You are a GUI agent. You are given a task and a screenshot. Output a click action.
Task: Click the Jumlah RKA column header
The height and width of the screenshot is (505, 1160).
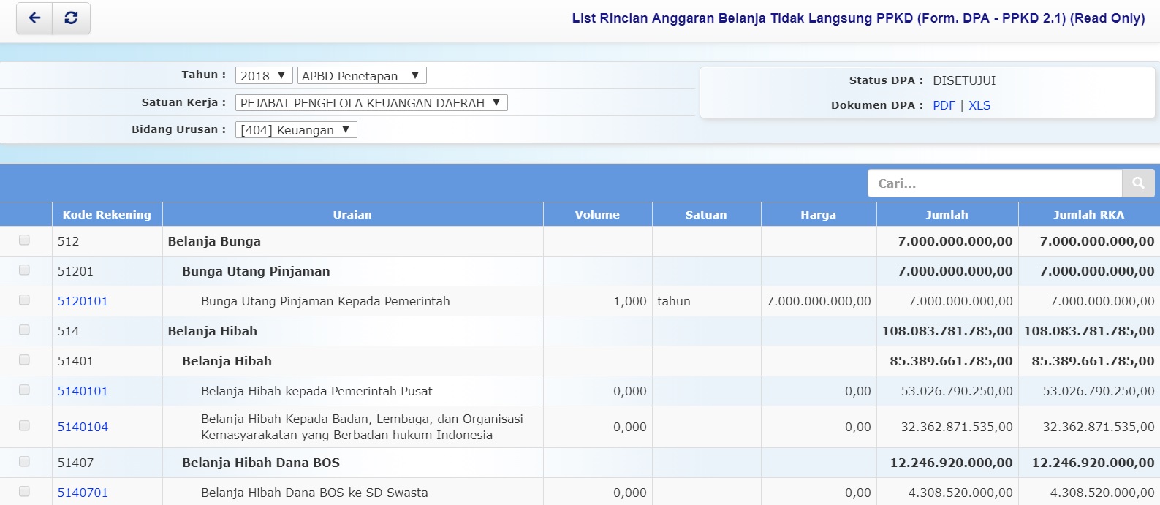click(1088, 215)
